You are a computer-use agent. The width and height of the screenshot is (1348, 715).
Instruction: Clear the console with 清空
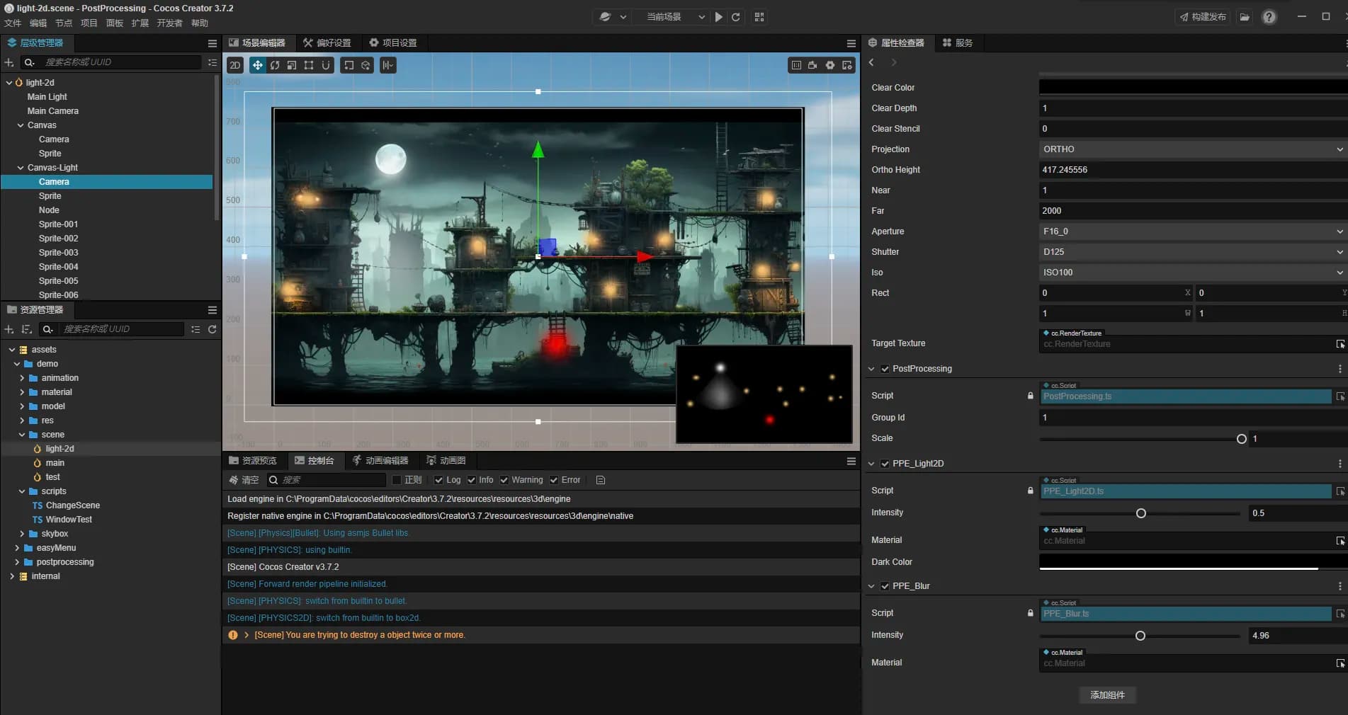[x=244, y=480]
